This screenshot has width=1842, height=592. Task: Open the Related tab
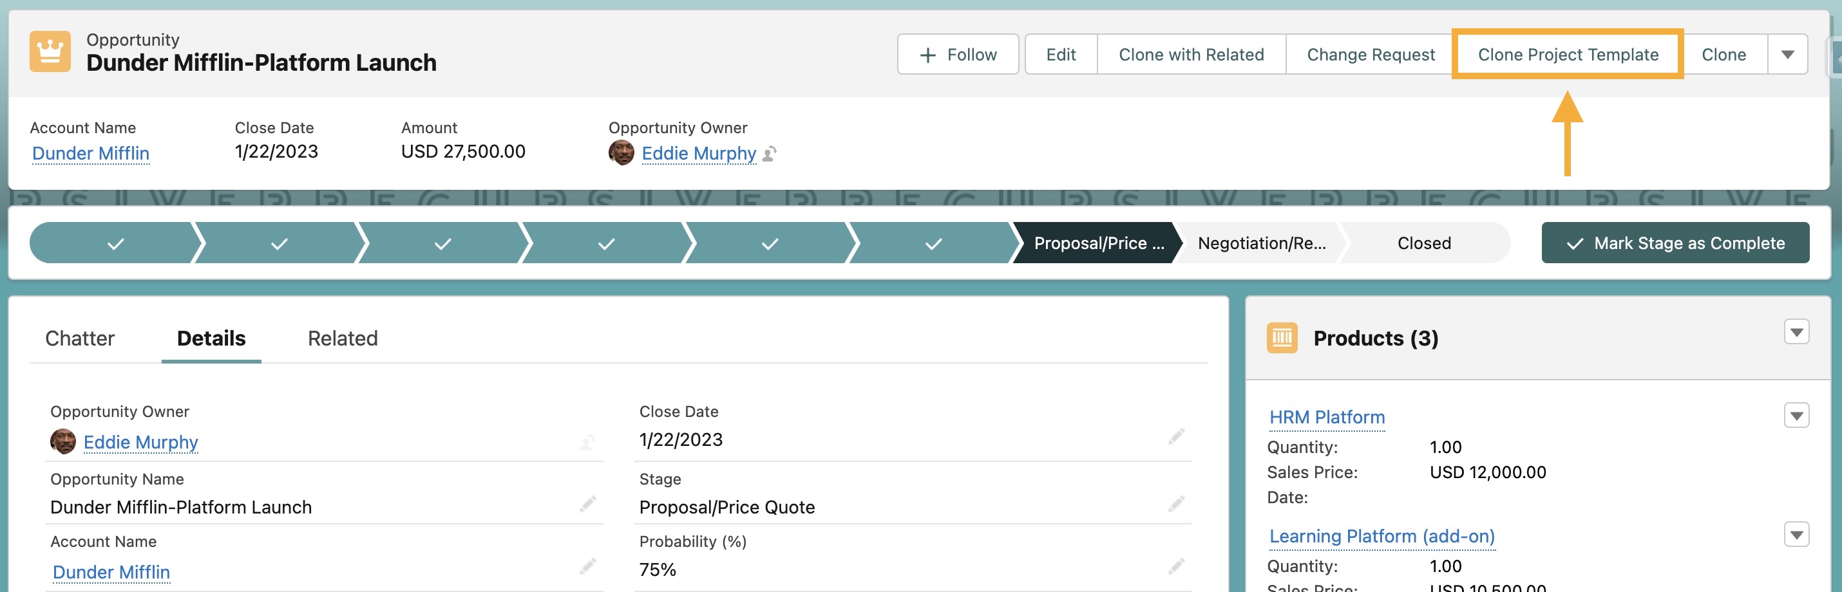point(342,338)
